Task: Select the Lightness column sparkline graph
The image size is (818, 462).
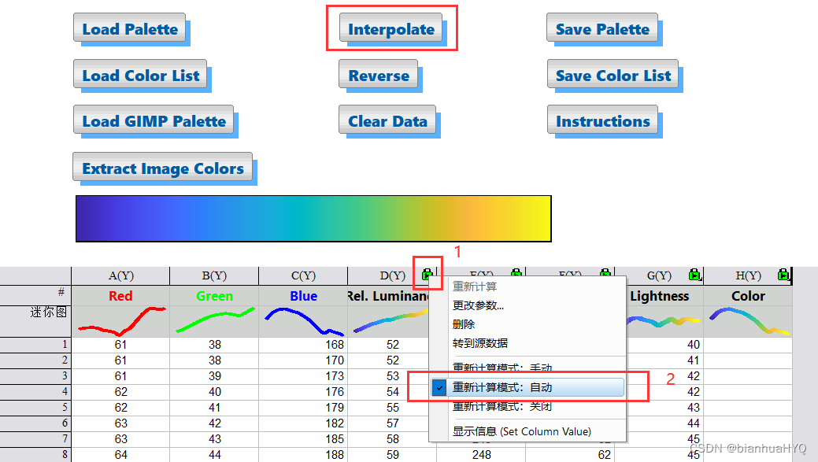Action: pos(660,321)
